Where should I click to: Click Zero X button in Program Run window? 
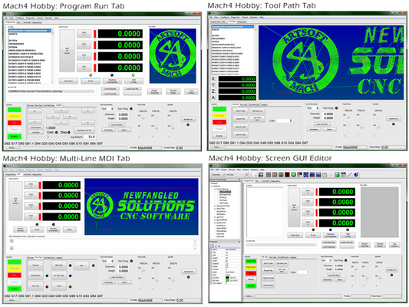(x=84, y=34)
